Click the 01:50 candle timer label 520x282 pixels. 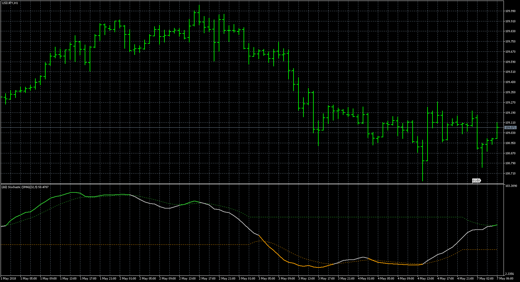click(x=476, y=181)
